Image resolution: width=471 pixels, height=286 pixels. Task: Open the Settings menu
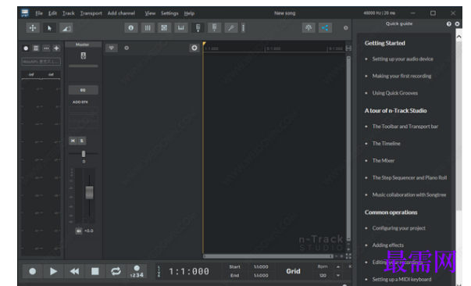(169, 13)
